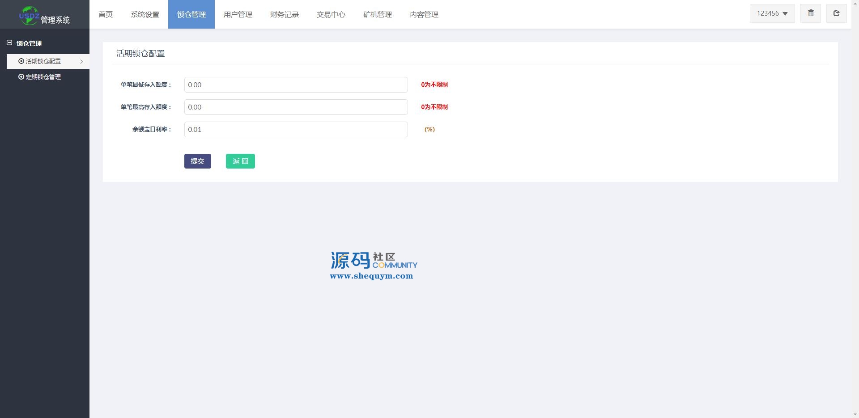Open the 首页 menu
Viewport: 859px width, 418px height.
click(x=106, y=14)
